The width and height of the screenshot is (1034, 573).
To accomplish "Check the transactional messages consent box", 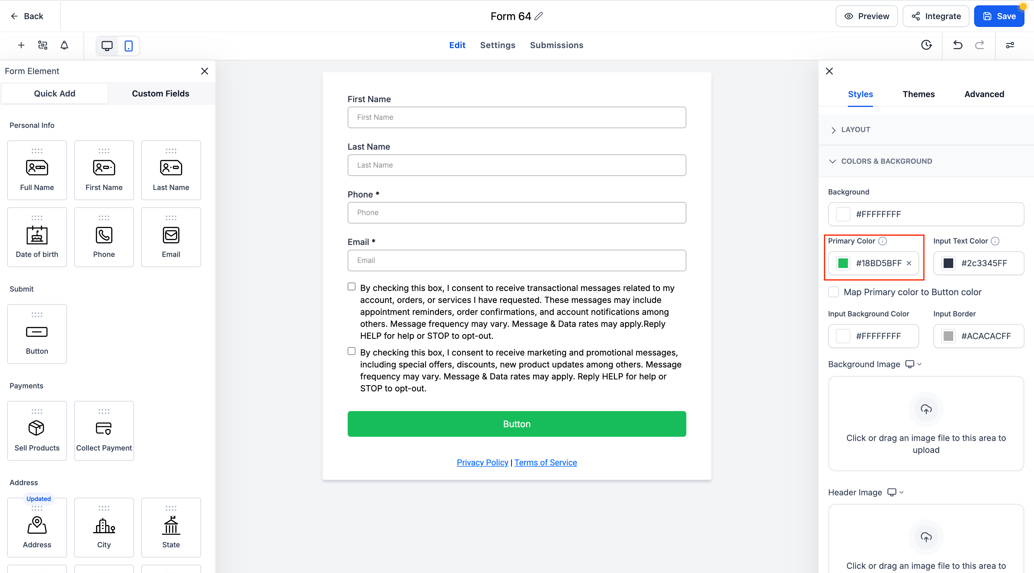I will point(352,287).
